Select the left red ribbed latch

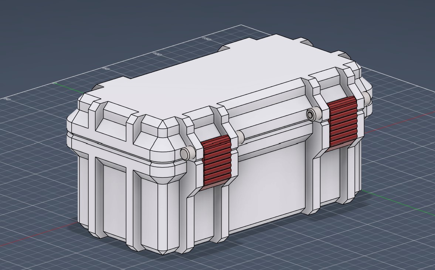click(x=216, y=162)
